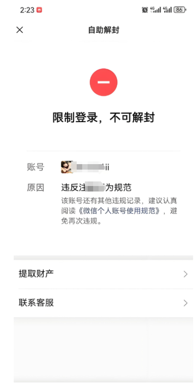This screenshot has width=194, height=388.
Task: Tap second 4G signal strength icon
Action: point(167,10)
